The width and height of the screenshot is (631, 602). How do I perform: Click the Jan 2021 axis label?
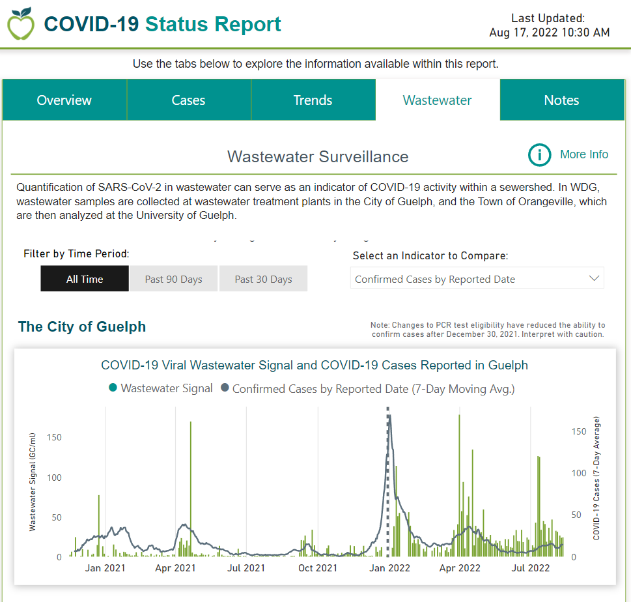click(105, 567)
